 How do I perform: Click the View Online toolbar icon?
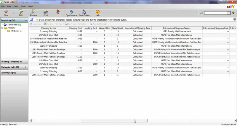click(x=84, y=13)
